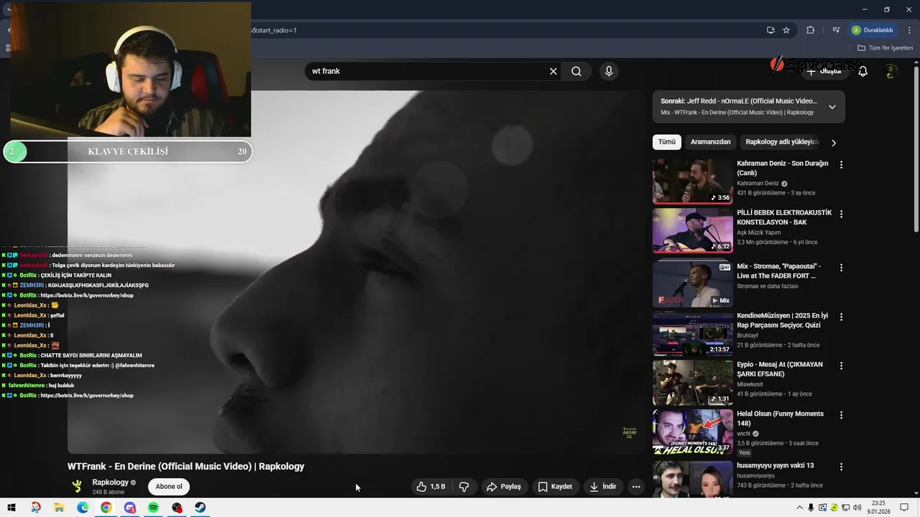Install app icon in address bar

click(x=770, y=30)
